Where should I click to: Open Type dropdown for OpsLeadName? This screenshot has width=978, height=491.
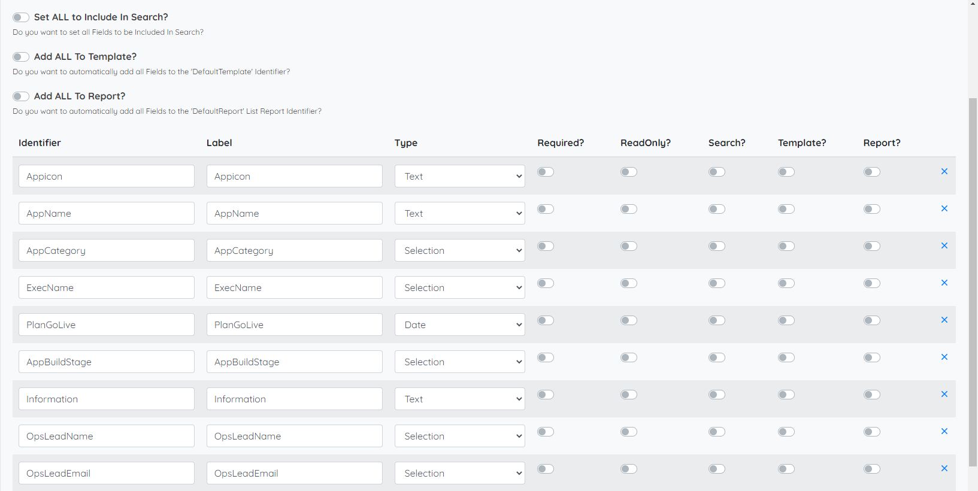coord(460,436)
